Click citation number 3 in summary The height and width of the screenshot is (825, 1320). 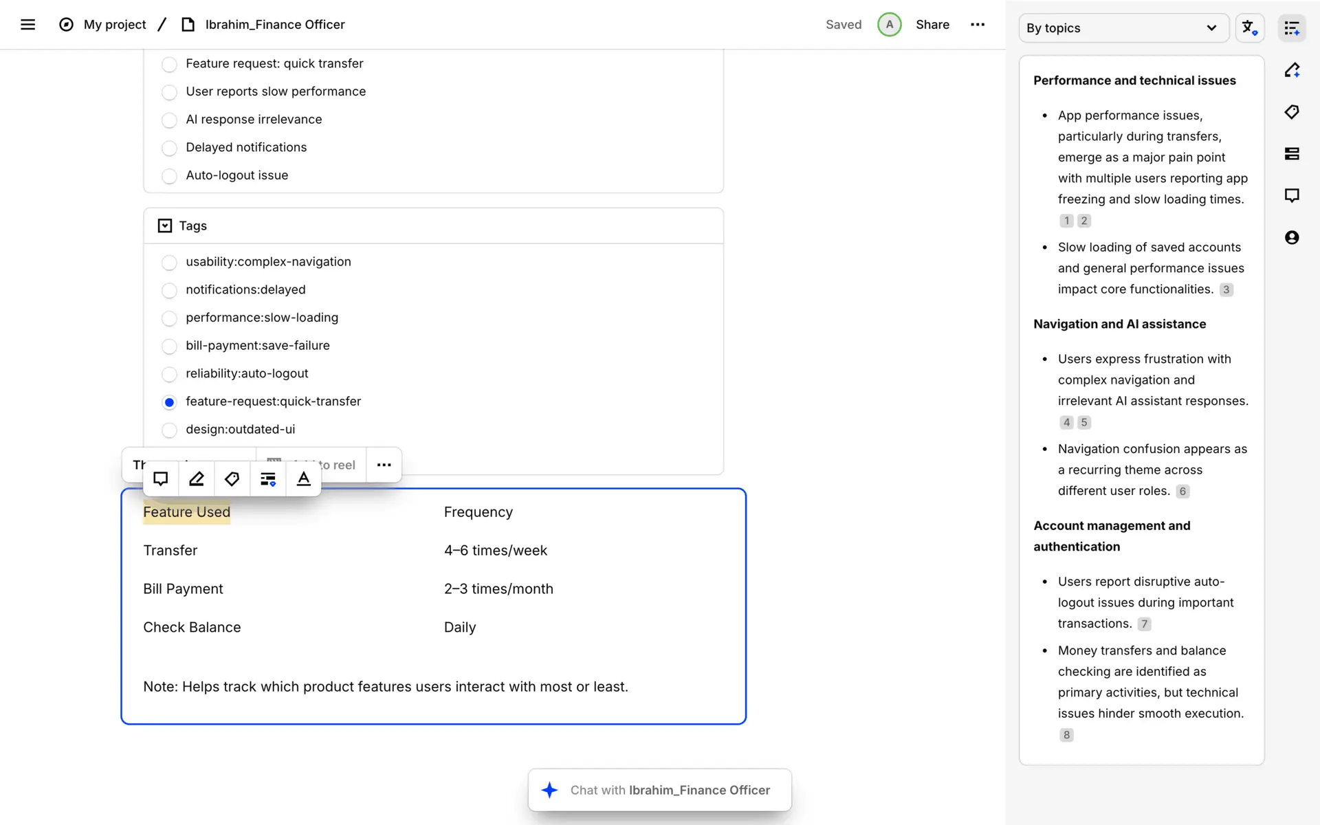pyautogui.click(x=1226, y=290)
